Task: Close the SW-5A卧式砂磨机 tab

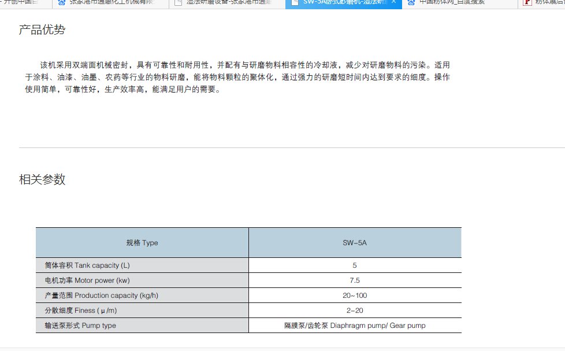Action: tap(393, 2)
